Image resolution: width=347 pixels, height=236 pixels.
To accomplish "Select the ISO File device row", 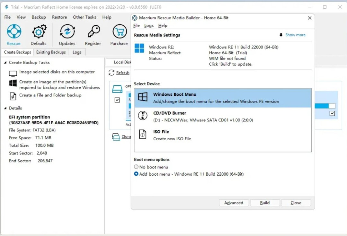I will tap(223, 135).
